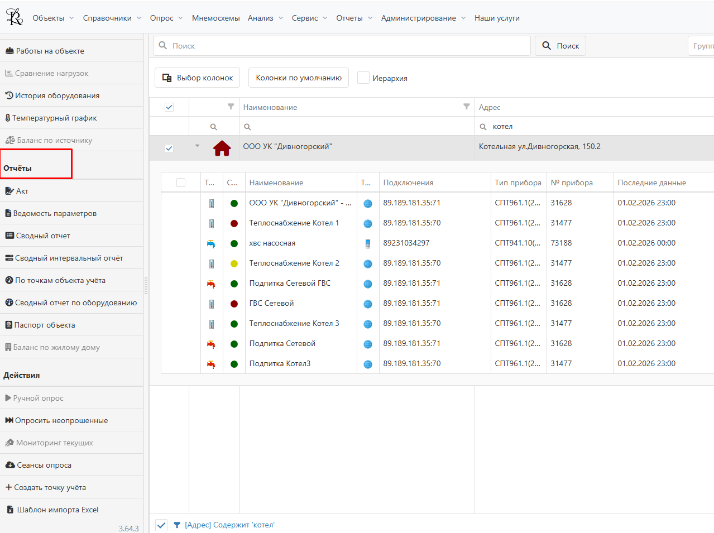Click the main Поиск search input field
The width and height of the screenshot is (714, 533).
point(342,46)
